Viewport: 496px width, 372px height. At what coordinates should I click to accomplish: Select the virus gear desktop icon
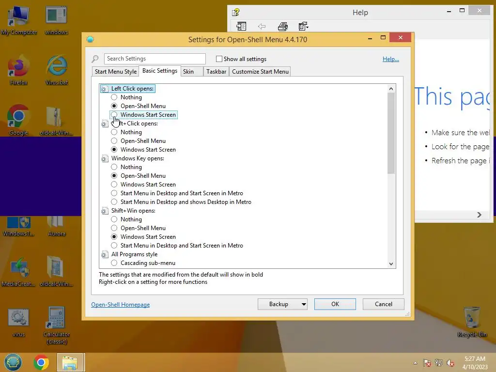pos(18,322)
